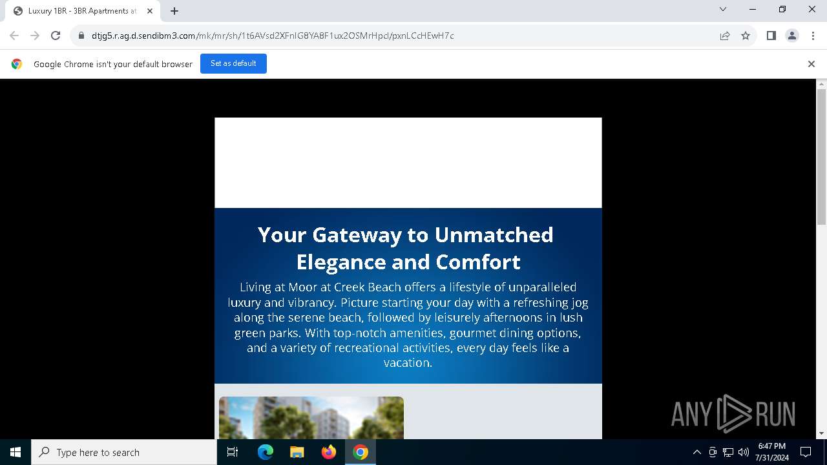Go back to the previous page
The image size is (827, 465).
[14, 36]
